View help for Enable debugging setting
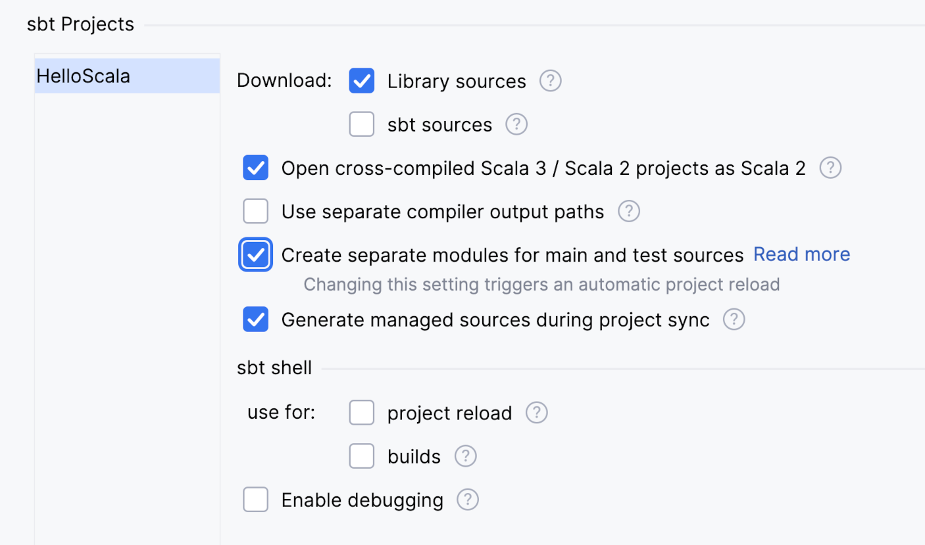 click(x=467, y=500)
